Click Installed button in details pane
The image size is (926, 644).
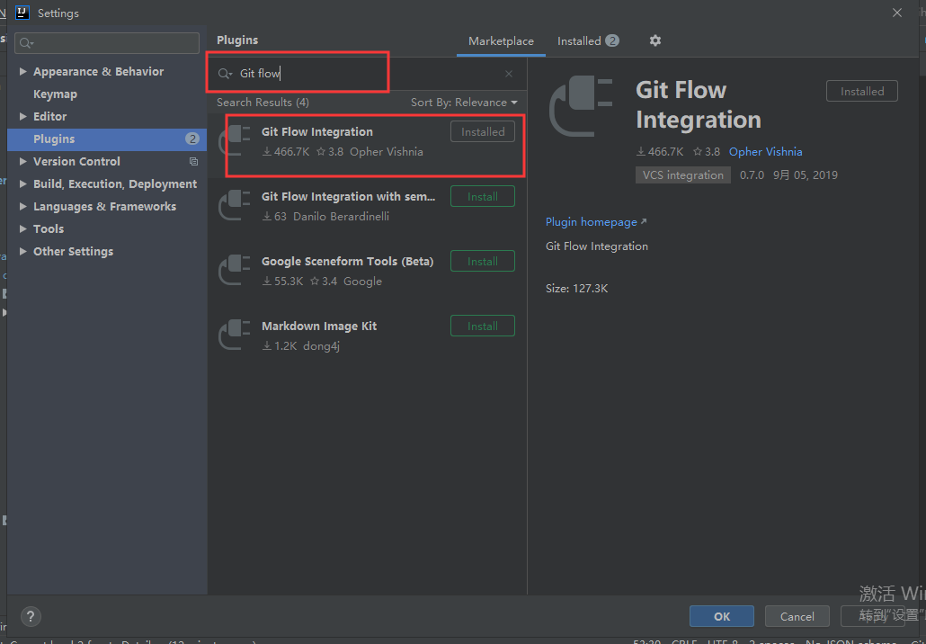tap(862, 92)
